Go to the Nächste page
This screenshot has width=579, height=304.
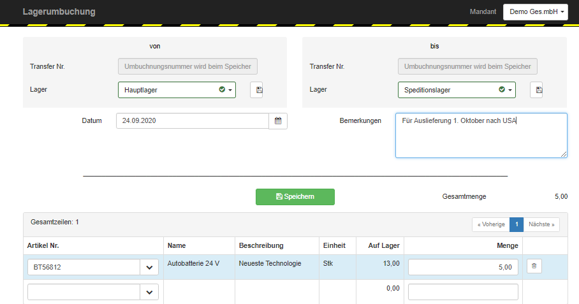click(x=541, y=224)
